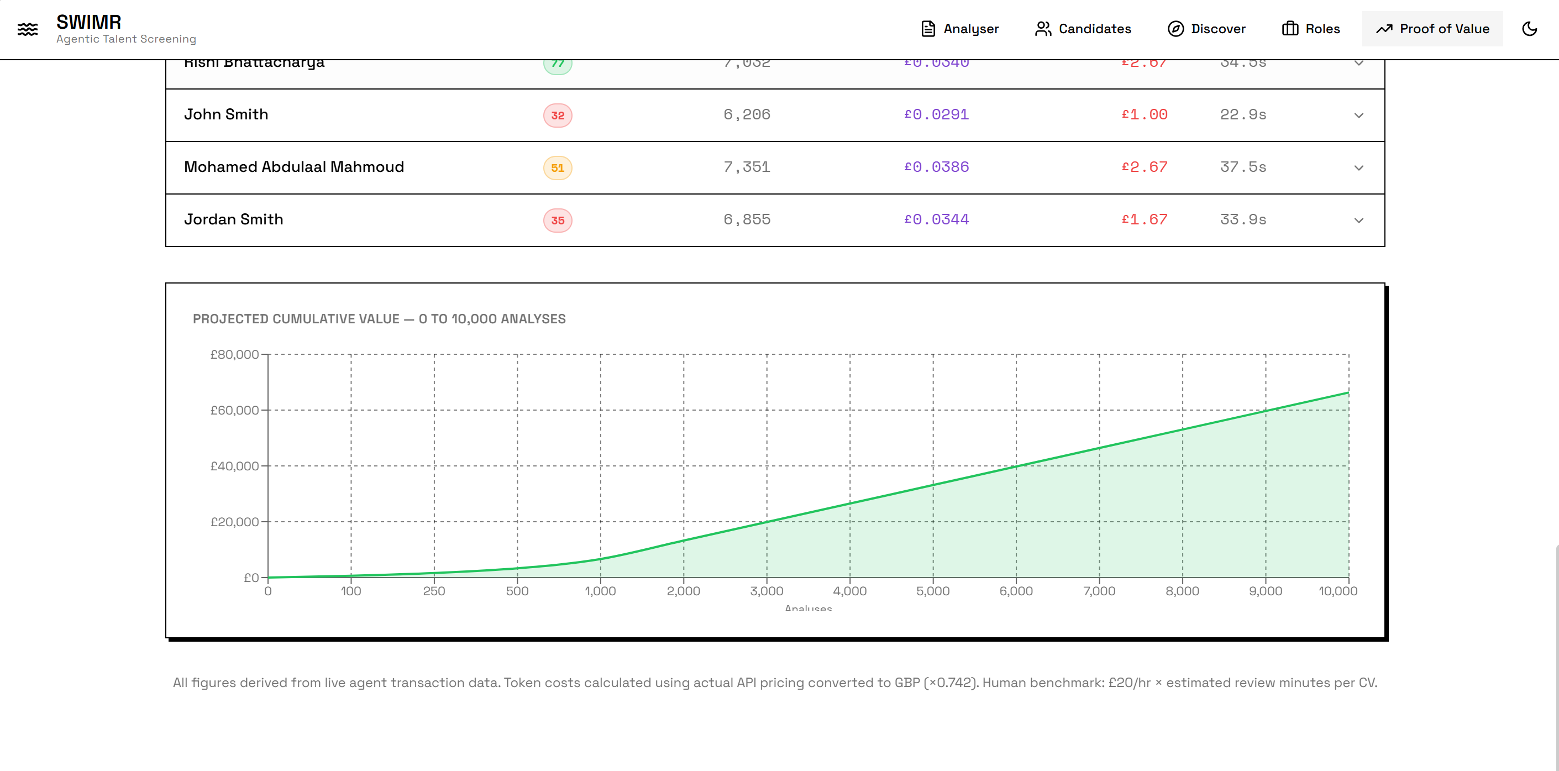The image size is (1559, 771).
Task: Click the Roles briefcase icon
Action: pyautogui.click(x=1290, y=29)
